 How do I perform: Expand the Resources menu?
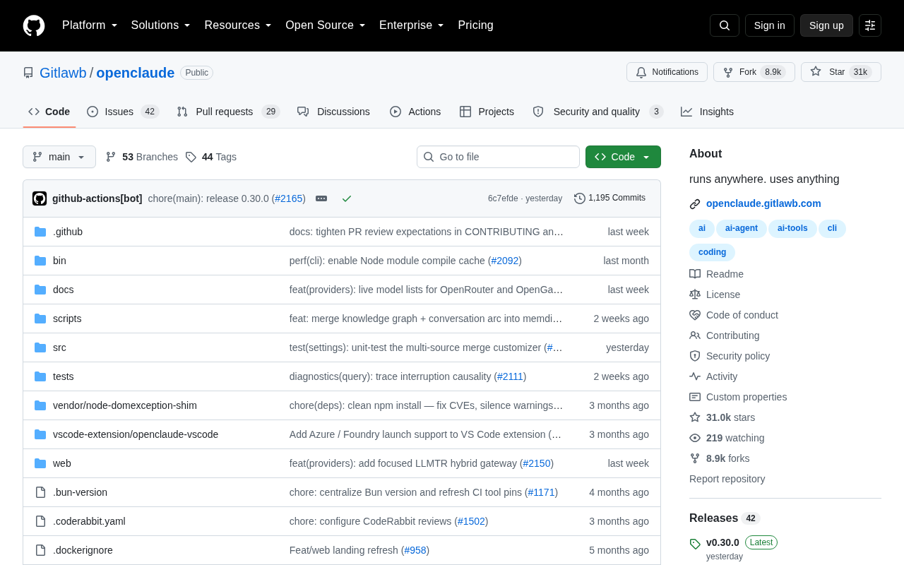click(x=238, y=25)
